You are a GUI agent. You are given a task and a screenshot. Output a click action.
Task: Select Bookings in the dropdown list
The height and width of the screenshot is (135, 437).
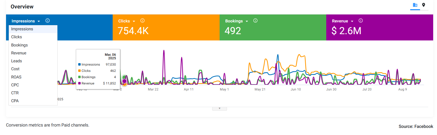[x=33, y=45]
